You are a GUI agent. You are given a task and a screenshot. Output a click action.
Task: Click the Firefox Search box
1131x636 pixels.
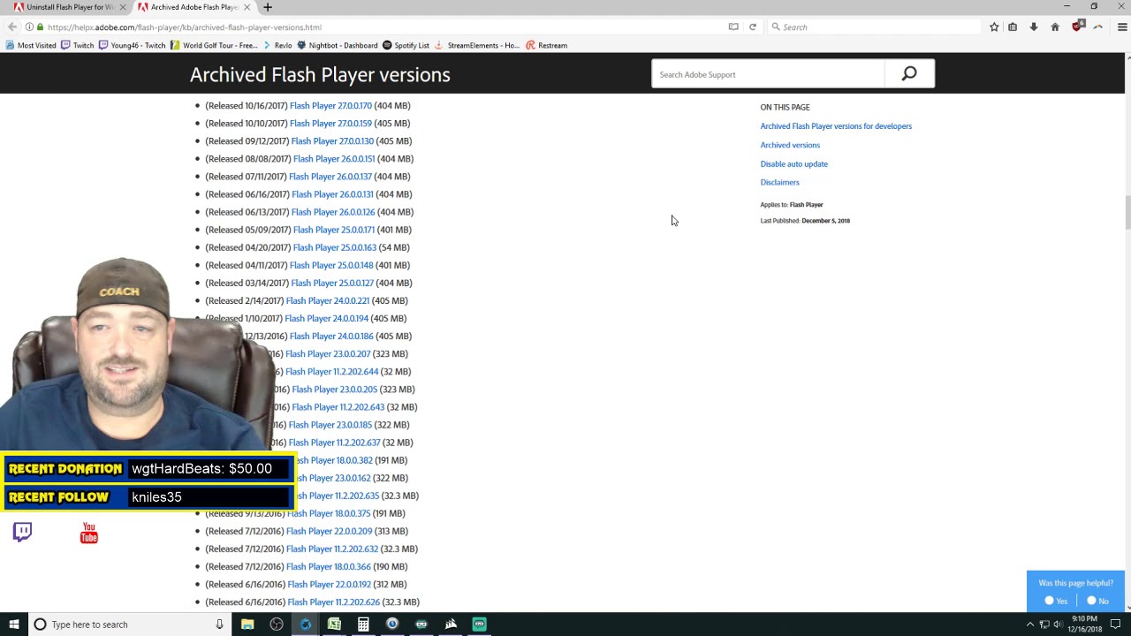click(874, 27)
